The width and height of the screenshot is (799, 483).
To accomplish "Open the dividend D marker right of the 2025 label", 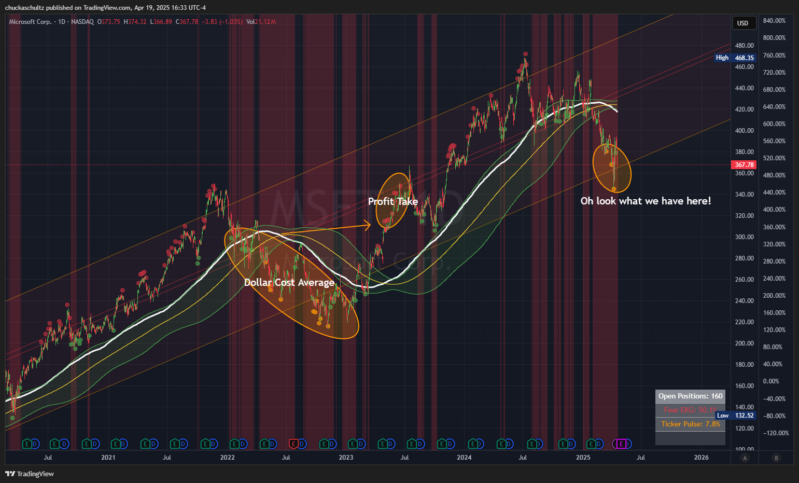I will point(599,444).
